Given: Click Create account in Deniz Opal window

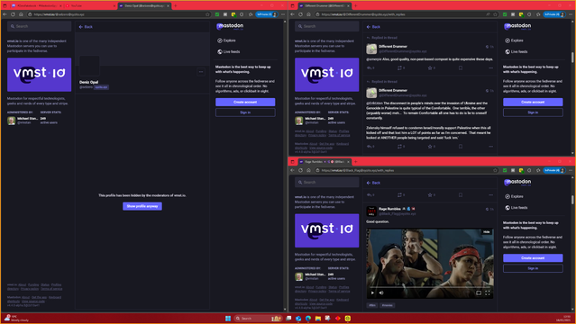Looking at the screenshot, I should [245, 102].
